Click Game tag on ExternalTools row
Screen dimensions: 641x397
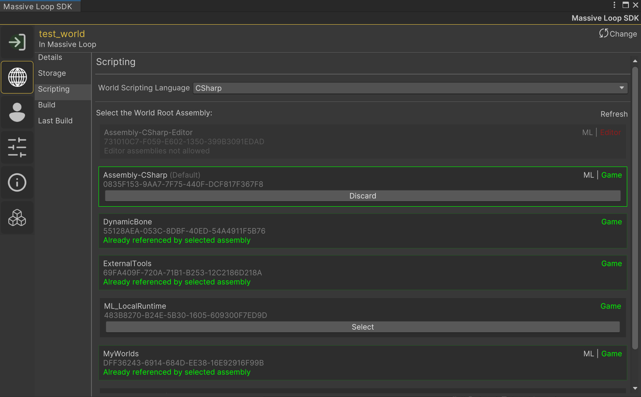[611, 263]
